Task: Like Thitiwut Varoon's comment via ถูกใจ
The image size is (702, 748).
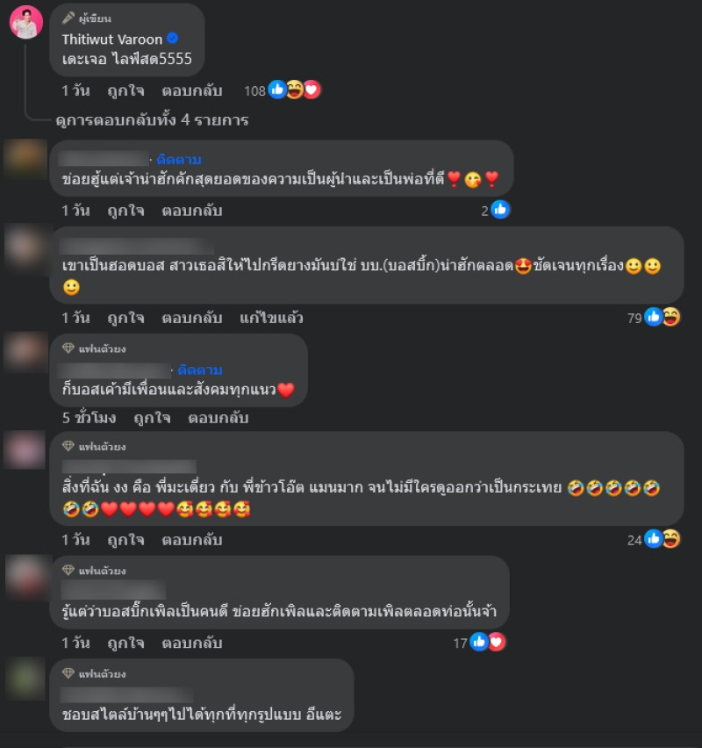Action: tap(125, 90)
